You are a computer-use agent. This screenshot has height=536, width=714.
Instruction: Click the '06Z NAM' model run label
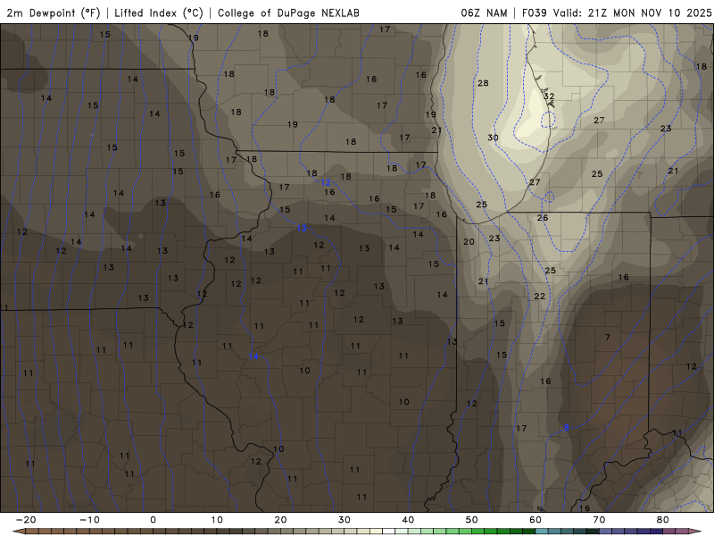(x=484, y=13)
